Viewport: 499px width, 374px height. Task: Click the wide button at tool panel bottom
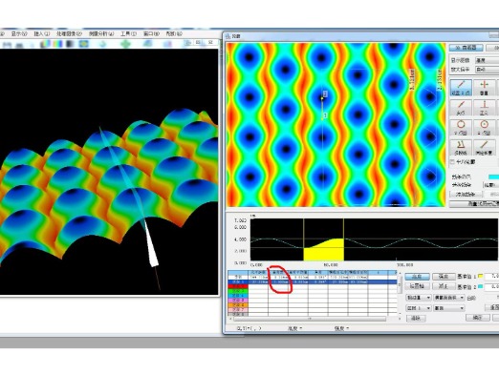[x=474, y=204]
